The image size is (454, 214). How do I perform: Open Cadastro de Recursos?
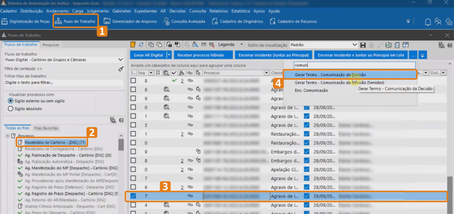click(293, 21)
